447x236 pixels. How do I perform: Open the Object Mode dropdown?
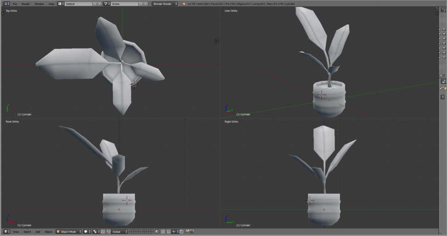[x=69, y=231]
